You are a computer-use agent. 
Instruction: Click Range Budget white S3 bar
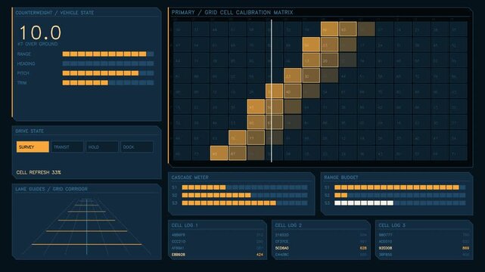pyautogui.click(x=400, y=202)
